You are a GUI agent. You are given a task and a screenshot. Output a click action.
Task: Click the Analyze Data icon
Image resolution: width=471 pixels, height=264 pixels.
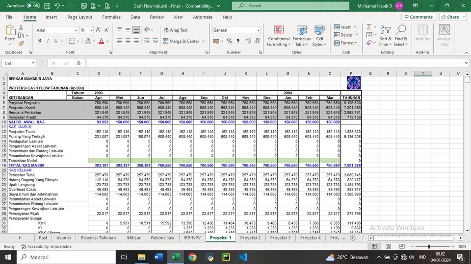point(445,30)
